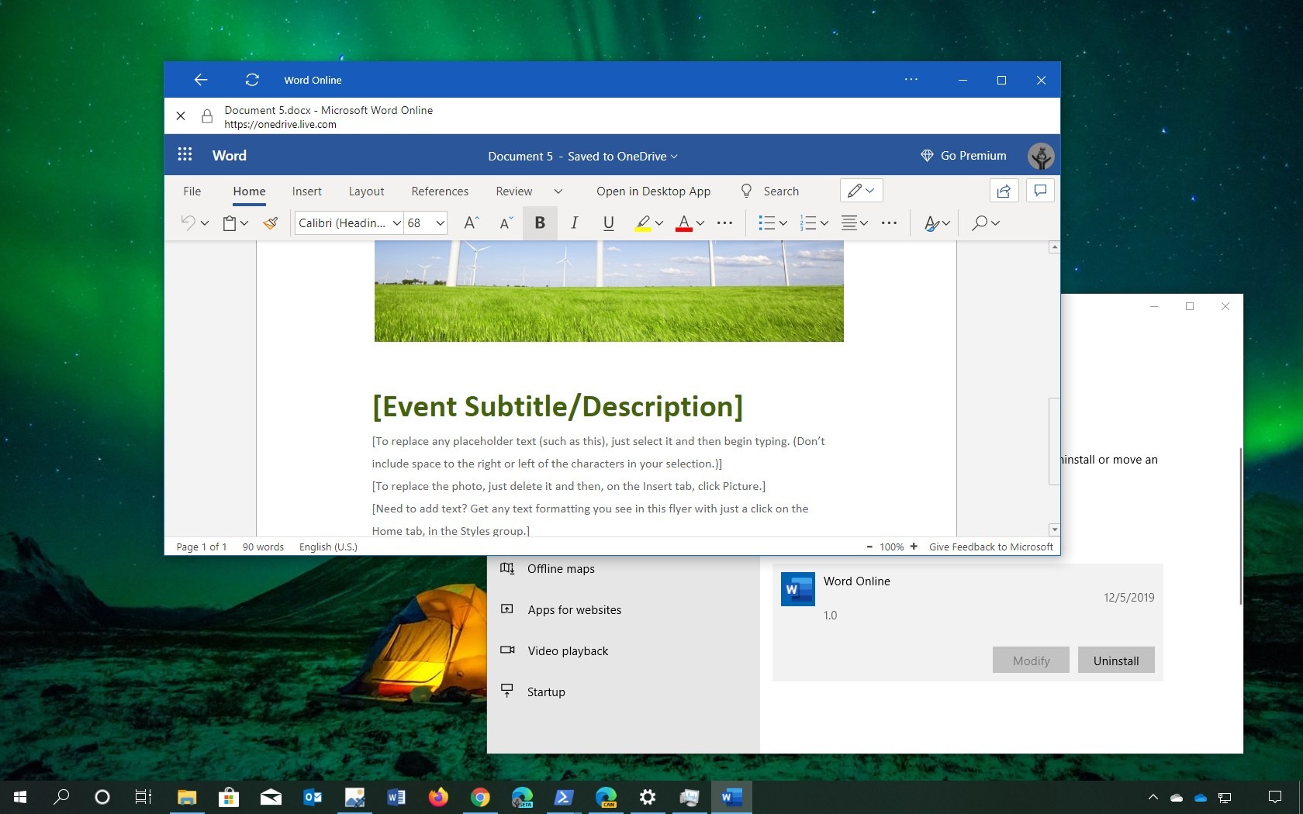The width and height of the screenshot is (1303, 814).
Task: Expand the Undo dropdown arrow
Action: pyautogui.click(x=203, y=223)
